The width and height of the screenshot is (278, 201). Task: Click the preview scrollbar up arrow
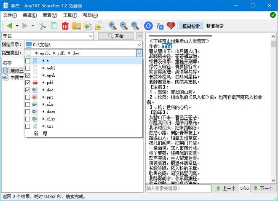click(273, 36)
